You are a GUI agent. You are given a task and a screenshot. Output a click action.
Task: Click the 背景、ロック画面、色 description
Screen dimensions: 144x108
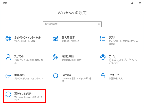[71, 41]
